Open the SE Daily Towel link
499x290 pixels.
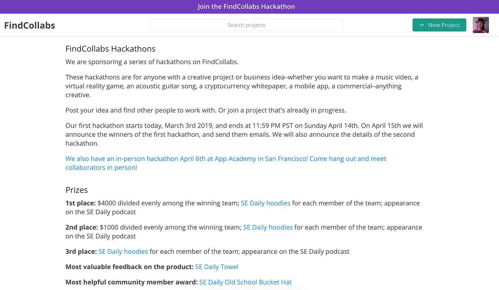click(217, 267)
